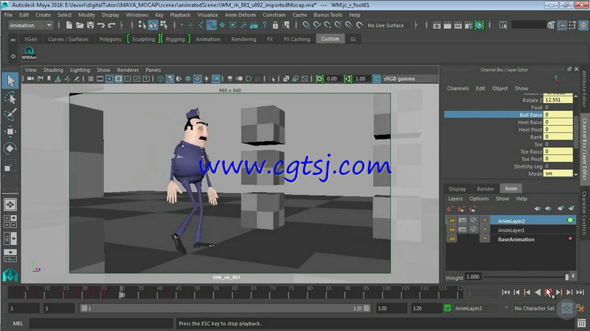Activate the Lasso select tool
The height and width of the screenshot is (331, 590).
[x=10, y=98]
